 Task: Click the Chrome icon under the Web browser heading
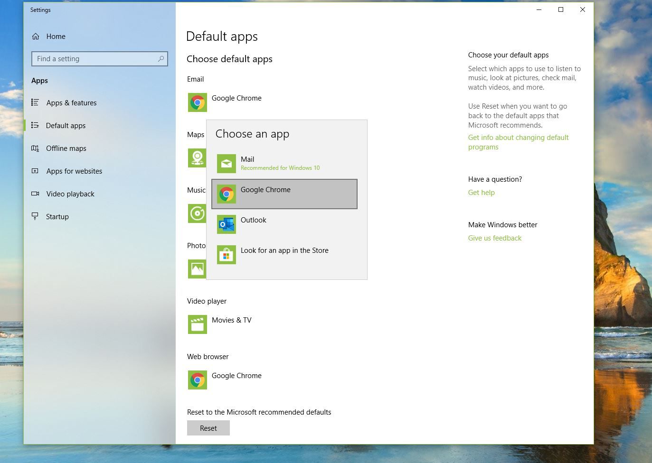click(x=198, y=380)
